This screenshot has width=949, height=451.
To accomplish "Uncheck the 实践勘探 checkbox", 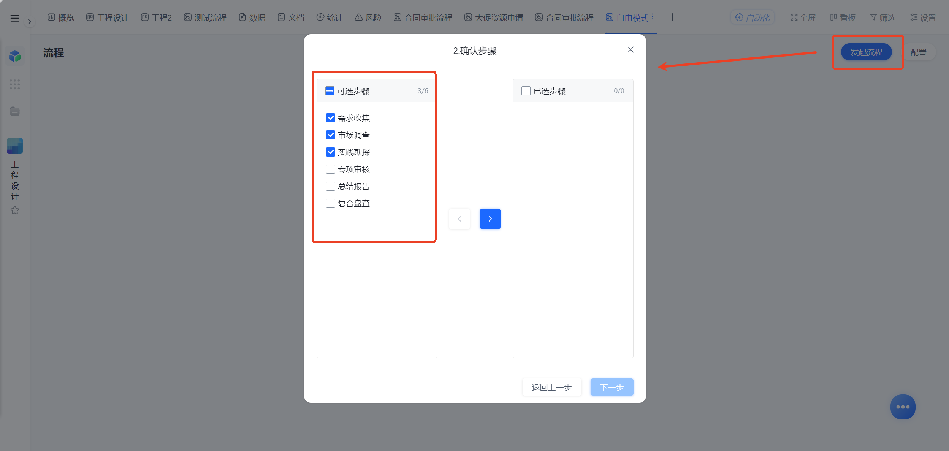I will [x=331, y=152].
